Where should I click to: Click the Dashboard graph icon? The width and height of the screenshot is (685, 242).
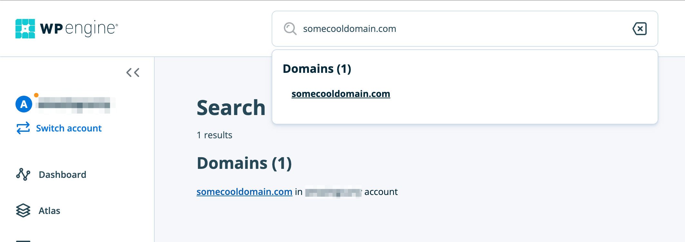[x=23, y=174]
